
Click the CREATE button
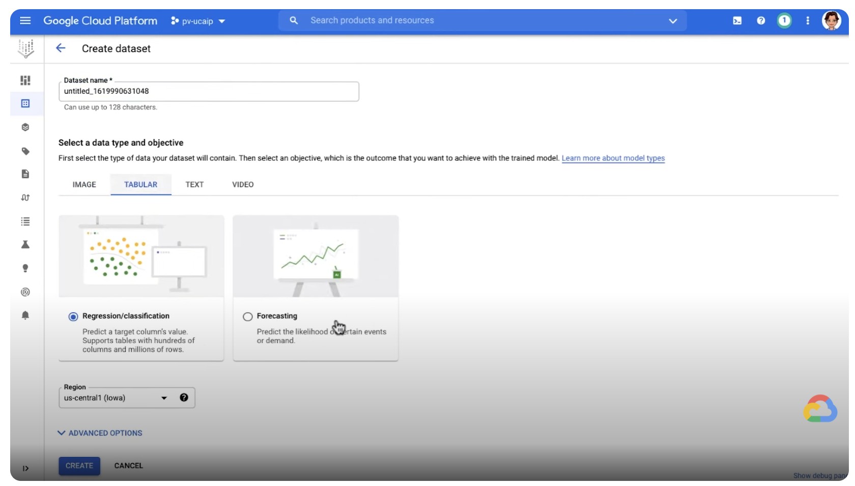tap(79, 466)
